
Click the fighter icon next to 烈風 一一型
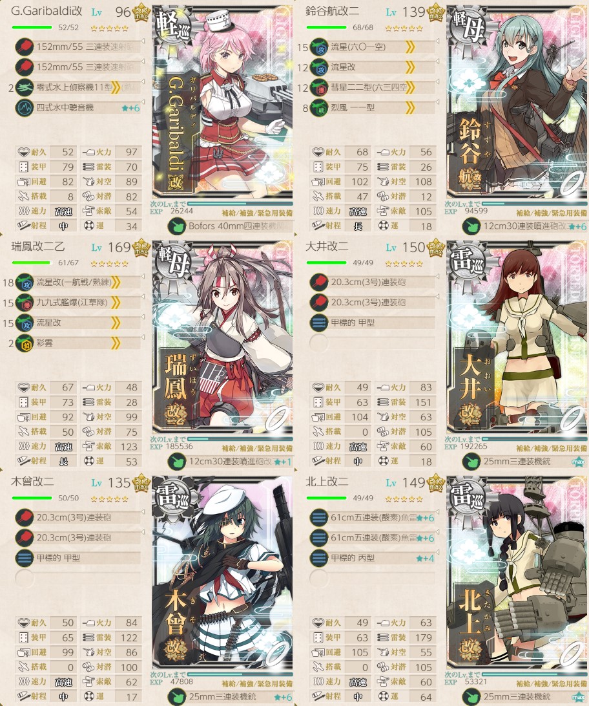(x=319, y=108)
